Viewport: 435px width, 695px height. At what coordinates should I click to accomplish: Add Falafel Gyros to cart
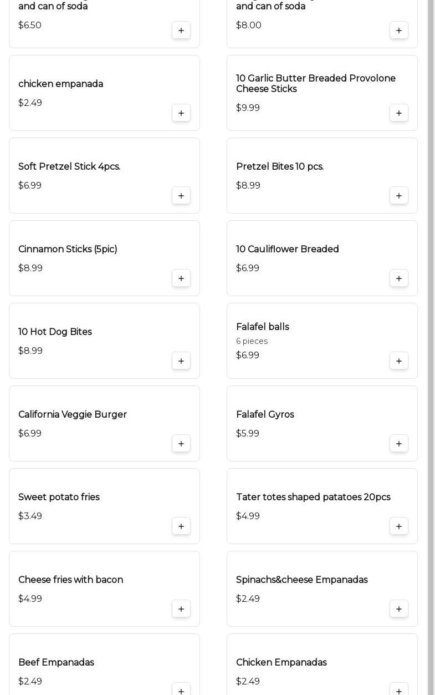(399, 444)
